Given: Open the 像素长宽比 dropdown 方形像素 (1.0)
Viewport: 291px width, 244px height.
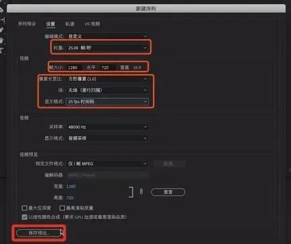Looking at the screenshot, I should pyautogui.click(x=107, y=79).
